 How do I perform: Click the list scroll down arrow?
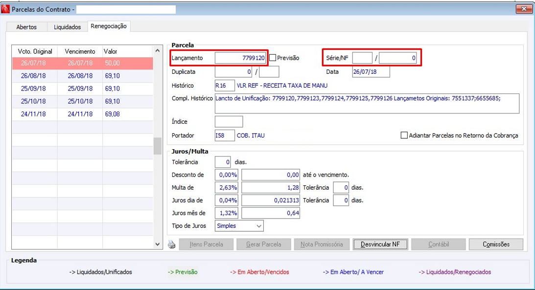click(x=157, y=244)
